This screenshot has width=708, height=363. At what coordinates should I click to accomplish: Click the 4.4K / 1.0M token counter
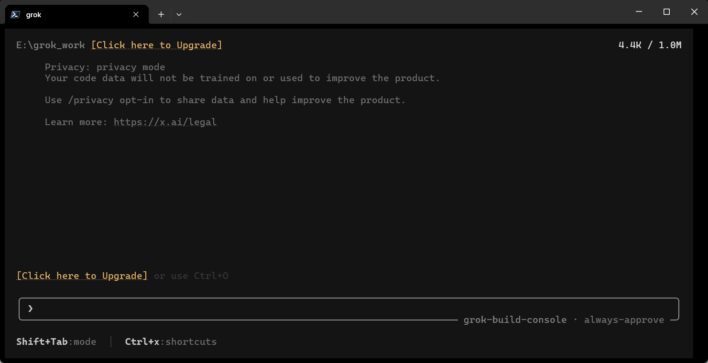(x=650, y=45)
